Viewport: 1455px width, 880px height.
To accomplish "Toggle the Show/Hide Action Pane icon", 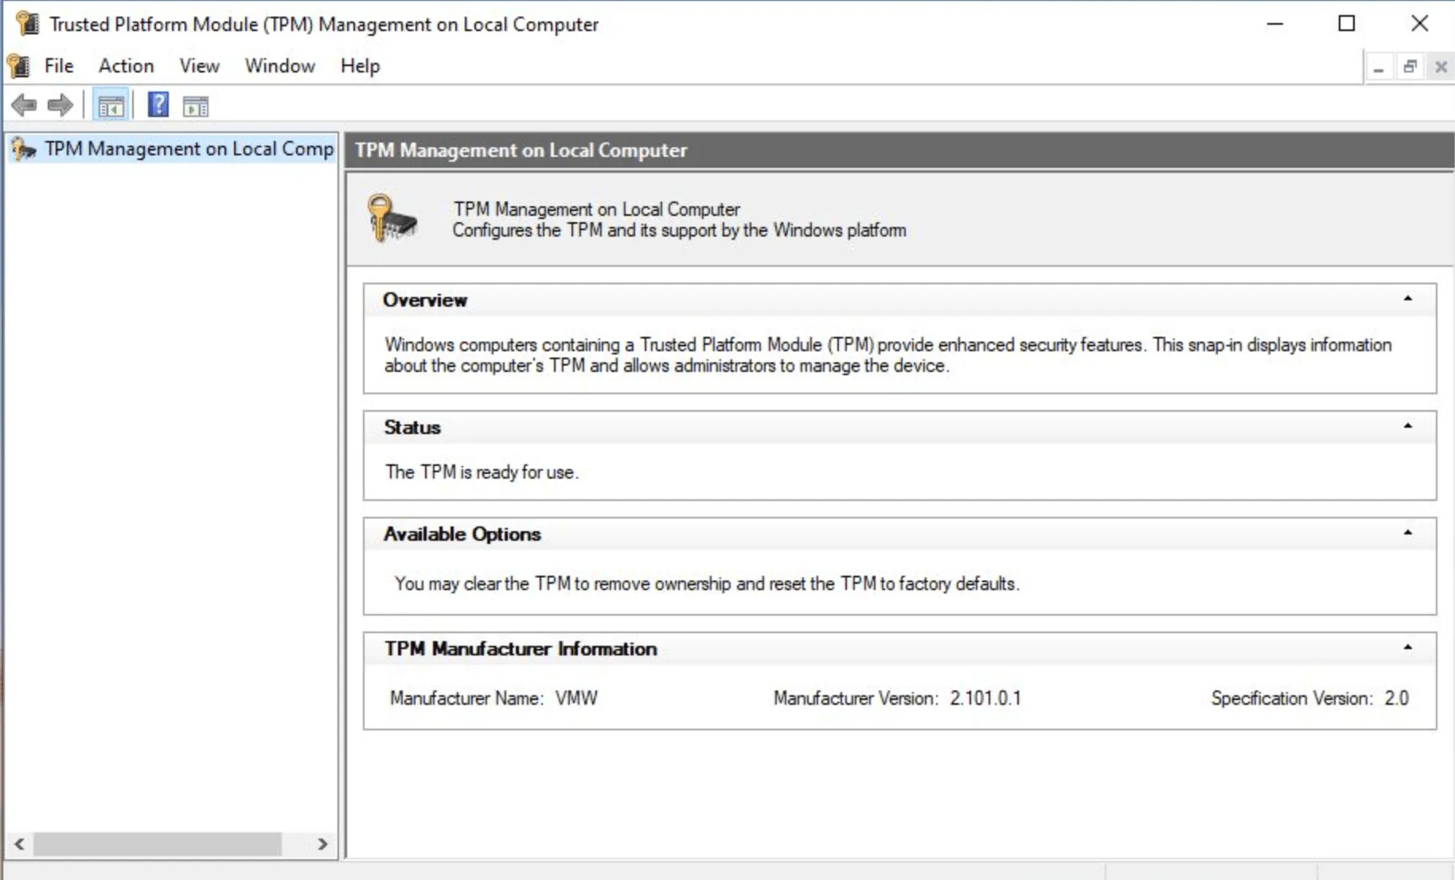I will coord(196,106).
